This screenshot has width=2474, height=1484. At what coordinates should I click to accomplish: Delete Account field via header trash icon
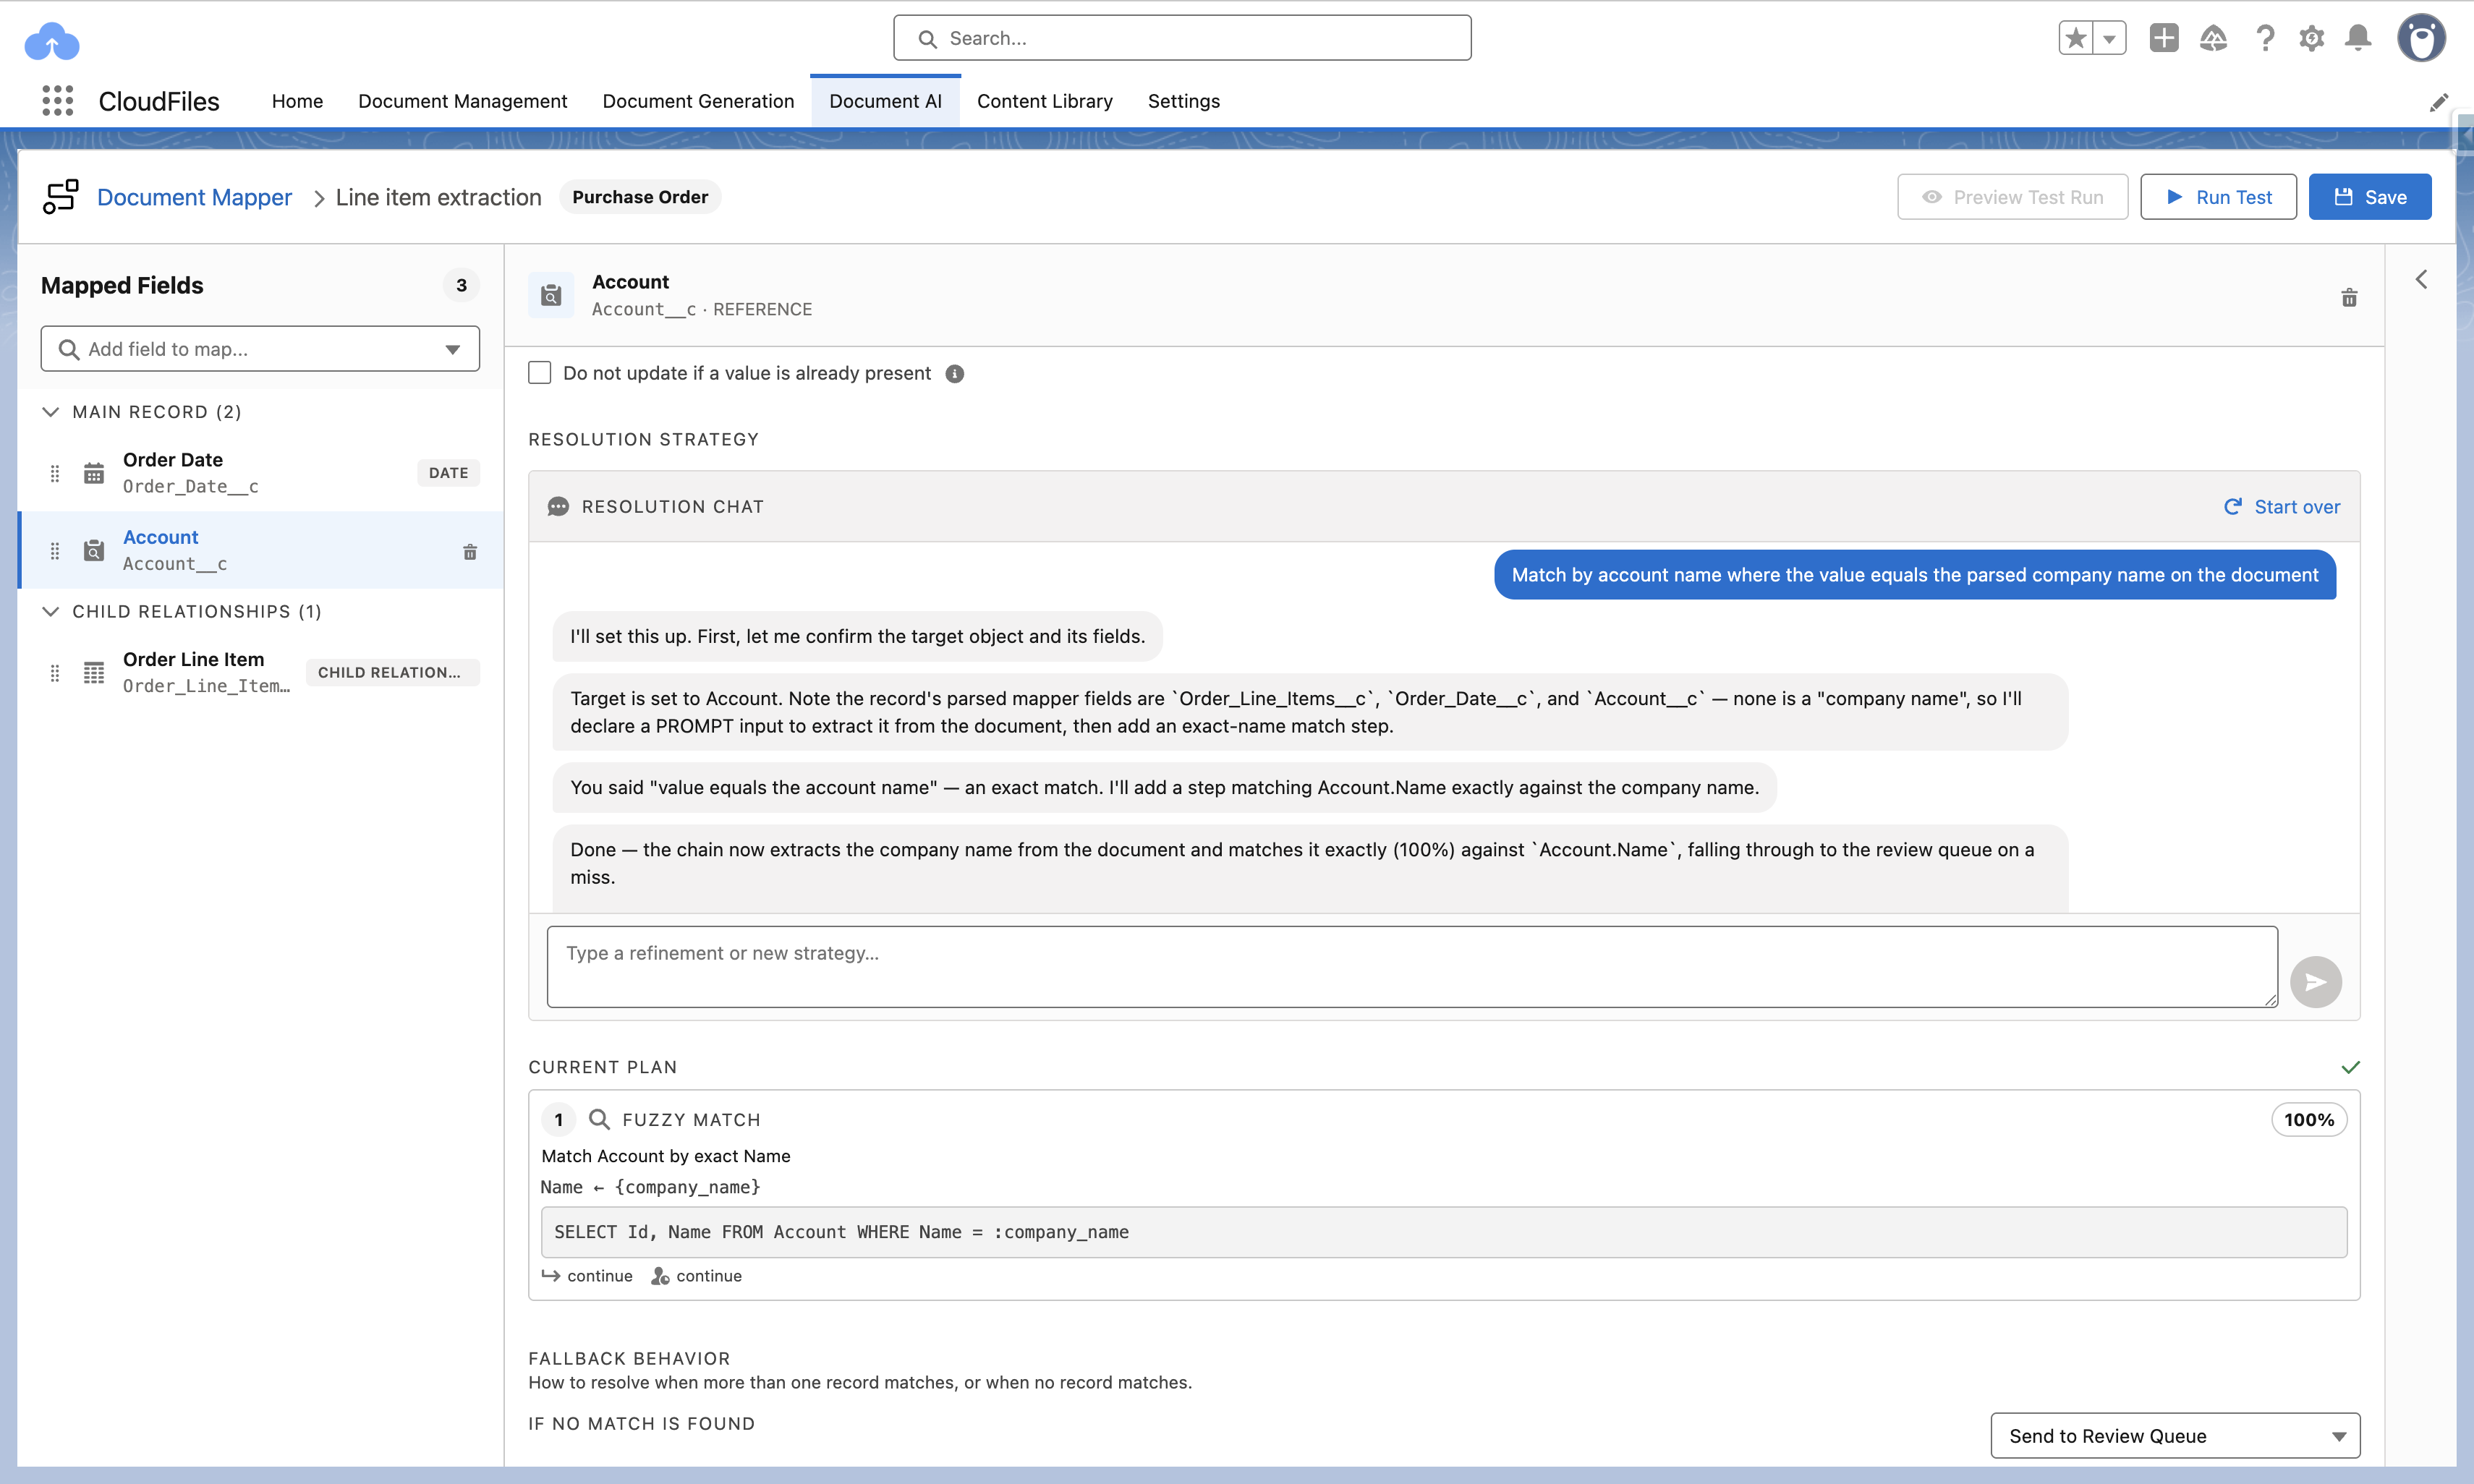point(2349,298)
